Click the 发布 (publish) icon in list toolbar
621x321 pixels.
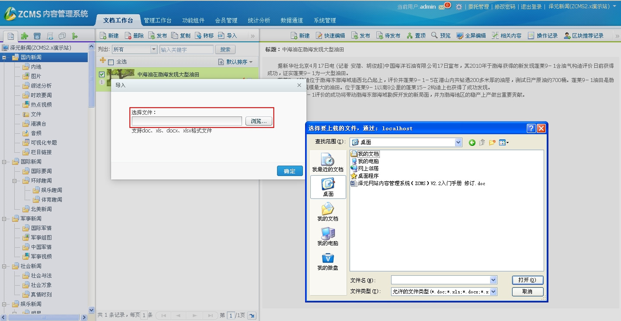(x=152, y=36)
